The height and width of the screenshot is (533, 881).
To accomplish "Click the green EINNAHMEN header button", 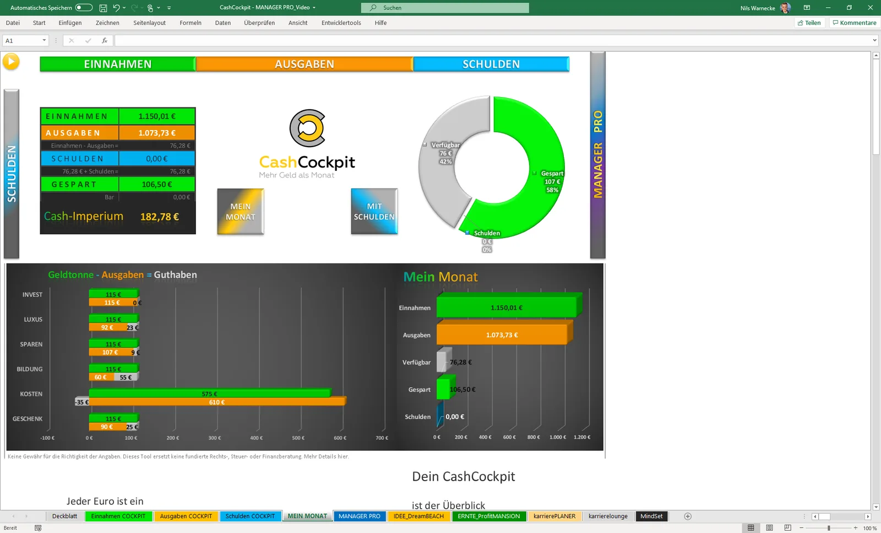I will tap(118, 64).
